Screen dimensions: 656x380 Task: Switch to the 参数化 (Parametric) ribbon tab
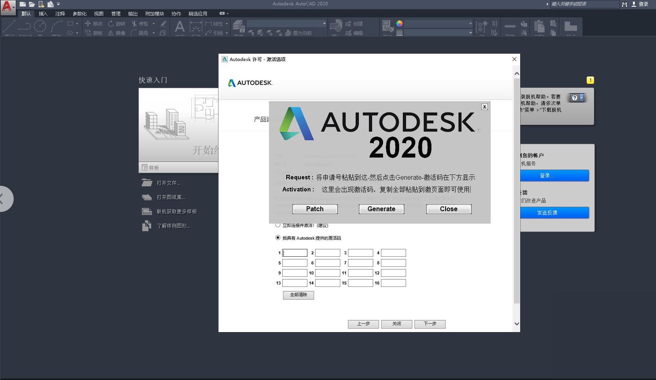[x=79, y=14]
